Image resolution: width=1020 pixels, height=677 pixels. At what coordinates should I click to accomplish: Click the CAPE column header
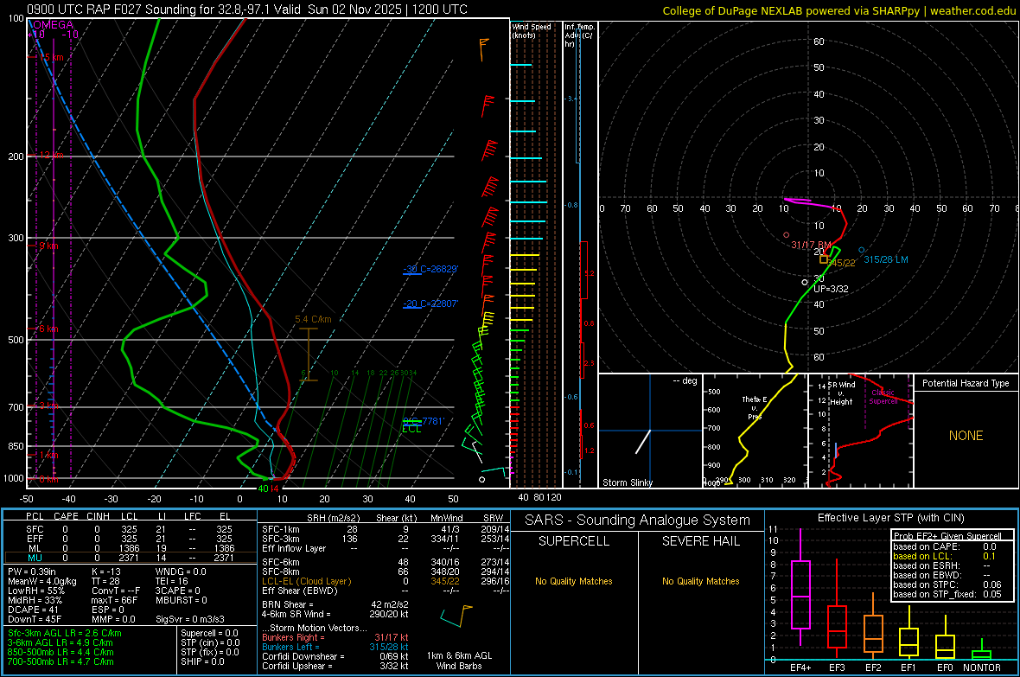pos(66,516)
